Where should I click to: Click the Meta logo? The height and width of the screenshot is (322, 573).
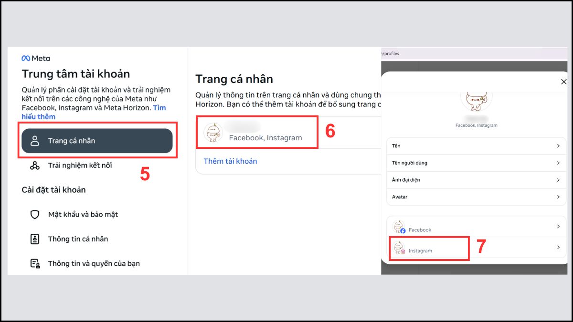pos(36,58)
